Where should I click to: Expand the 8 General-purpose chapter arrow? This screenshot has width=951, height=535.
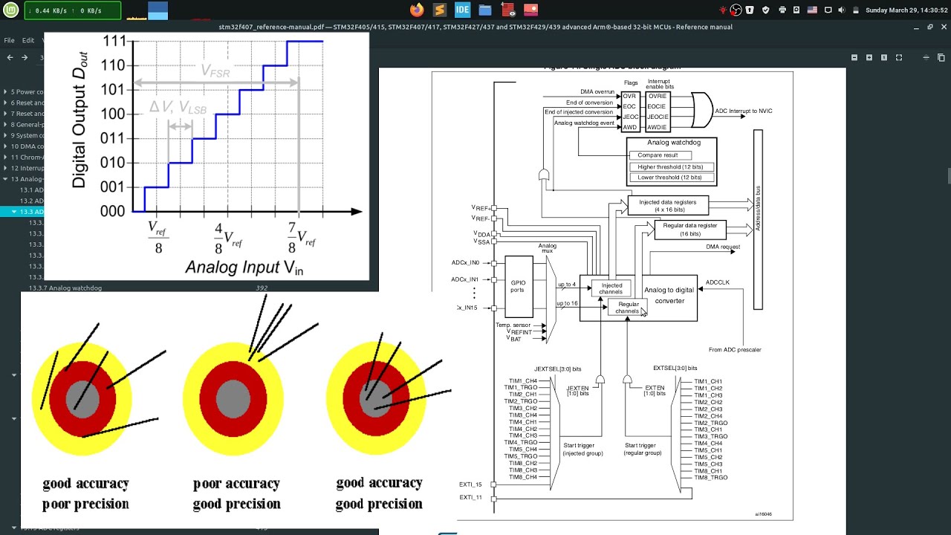6,125
